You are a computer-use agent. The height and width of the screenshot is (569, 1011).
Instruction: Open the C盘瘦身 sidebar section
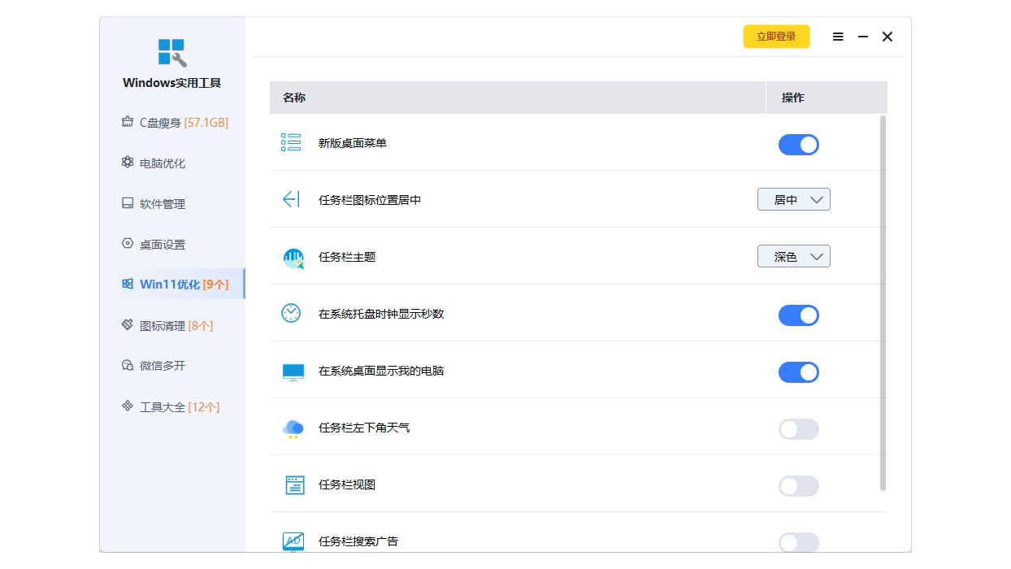coord(175,123)
